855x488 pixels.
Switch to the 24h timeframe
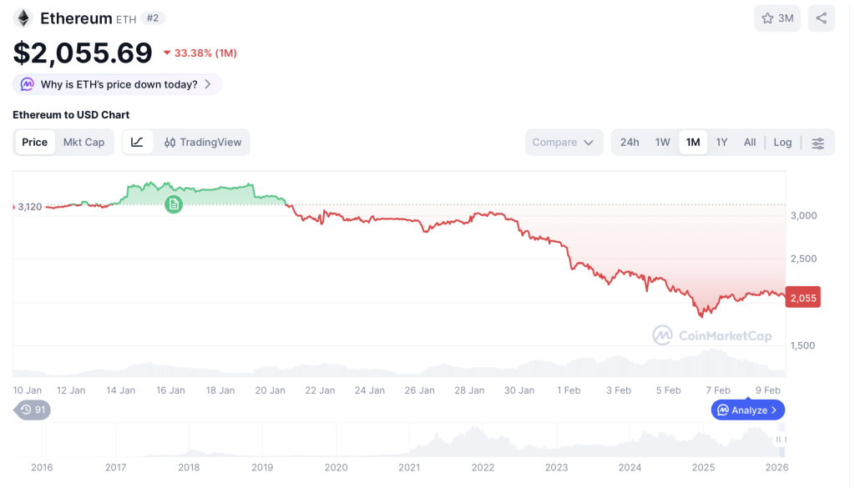coord(629,142)
